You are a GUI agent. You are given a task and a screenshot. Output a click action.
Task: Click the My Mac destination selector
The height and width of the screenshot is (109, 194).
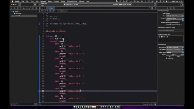(75, 5)
